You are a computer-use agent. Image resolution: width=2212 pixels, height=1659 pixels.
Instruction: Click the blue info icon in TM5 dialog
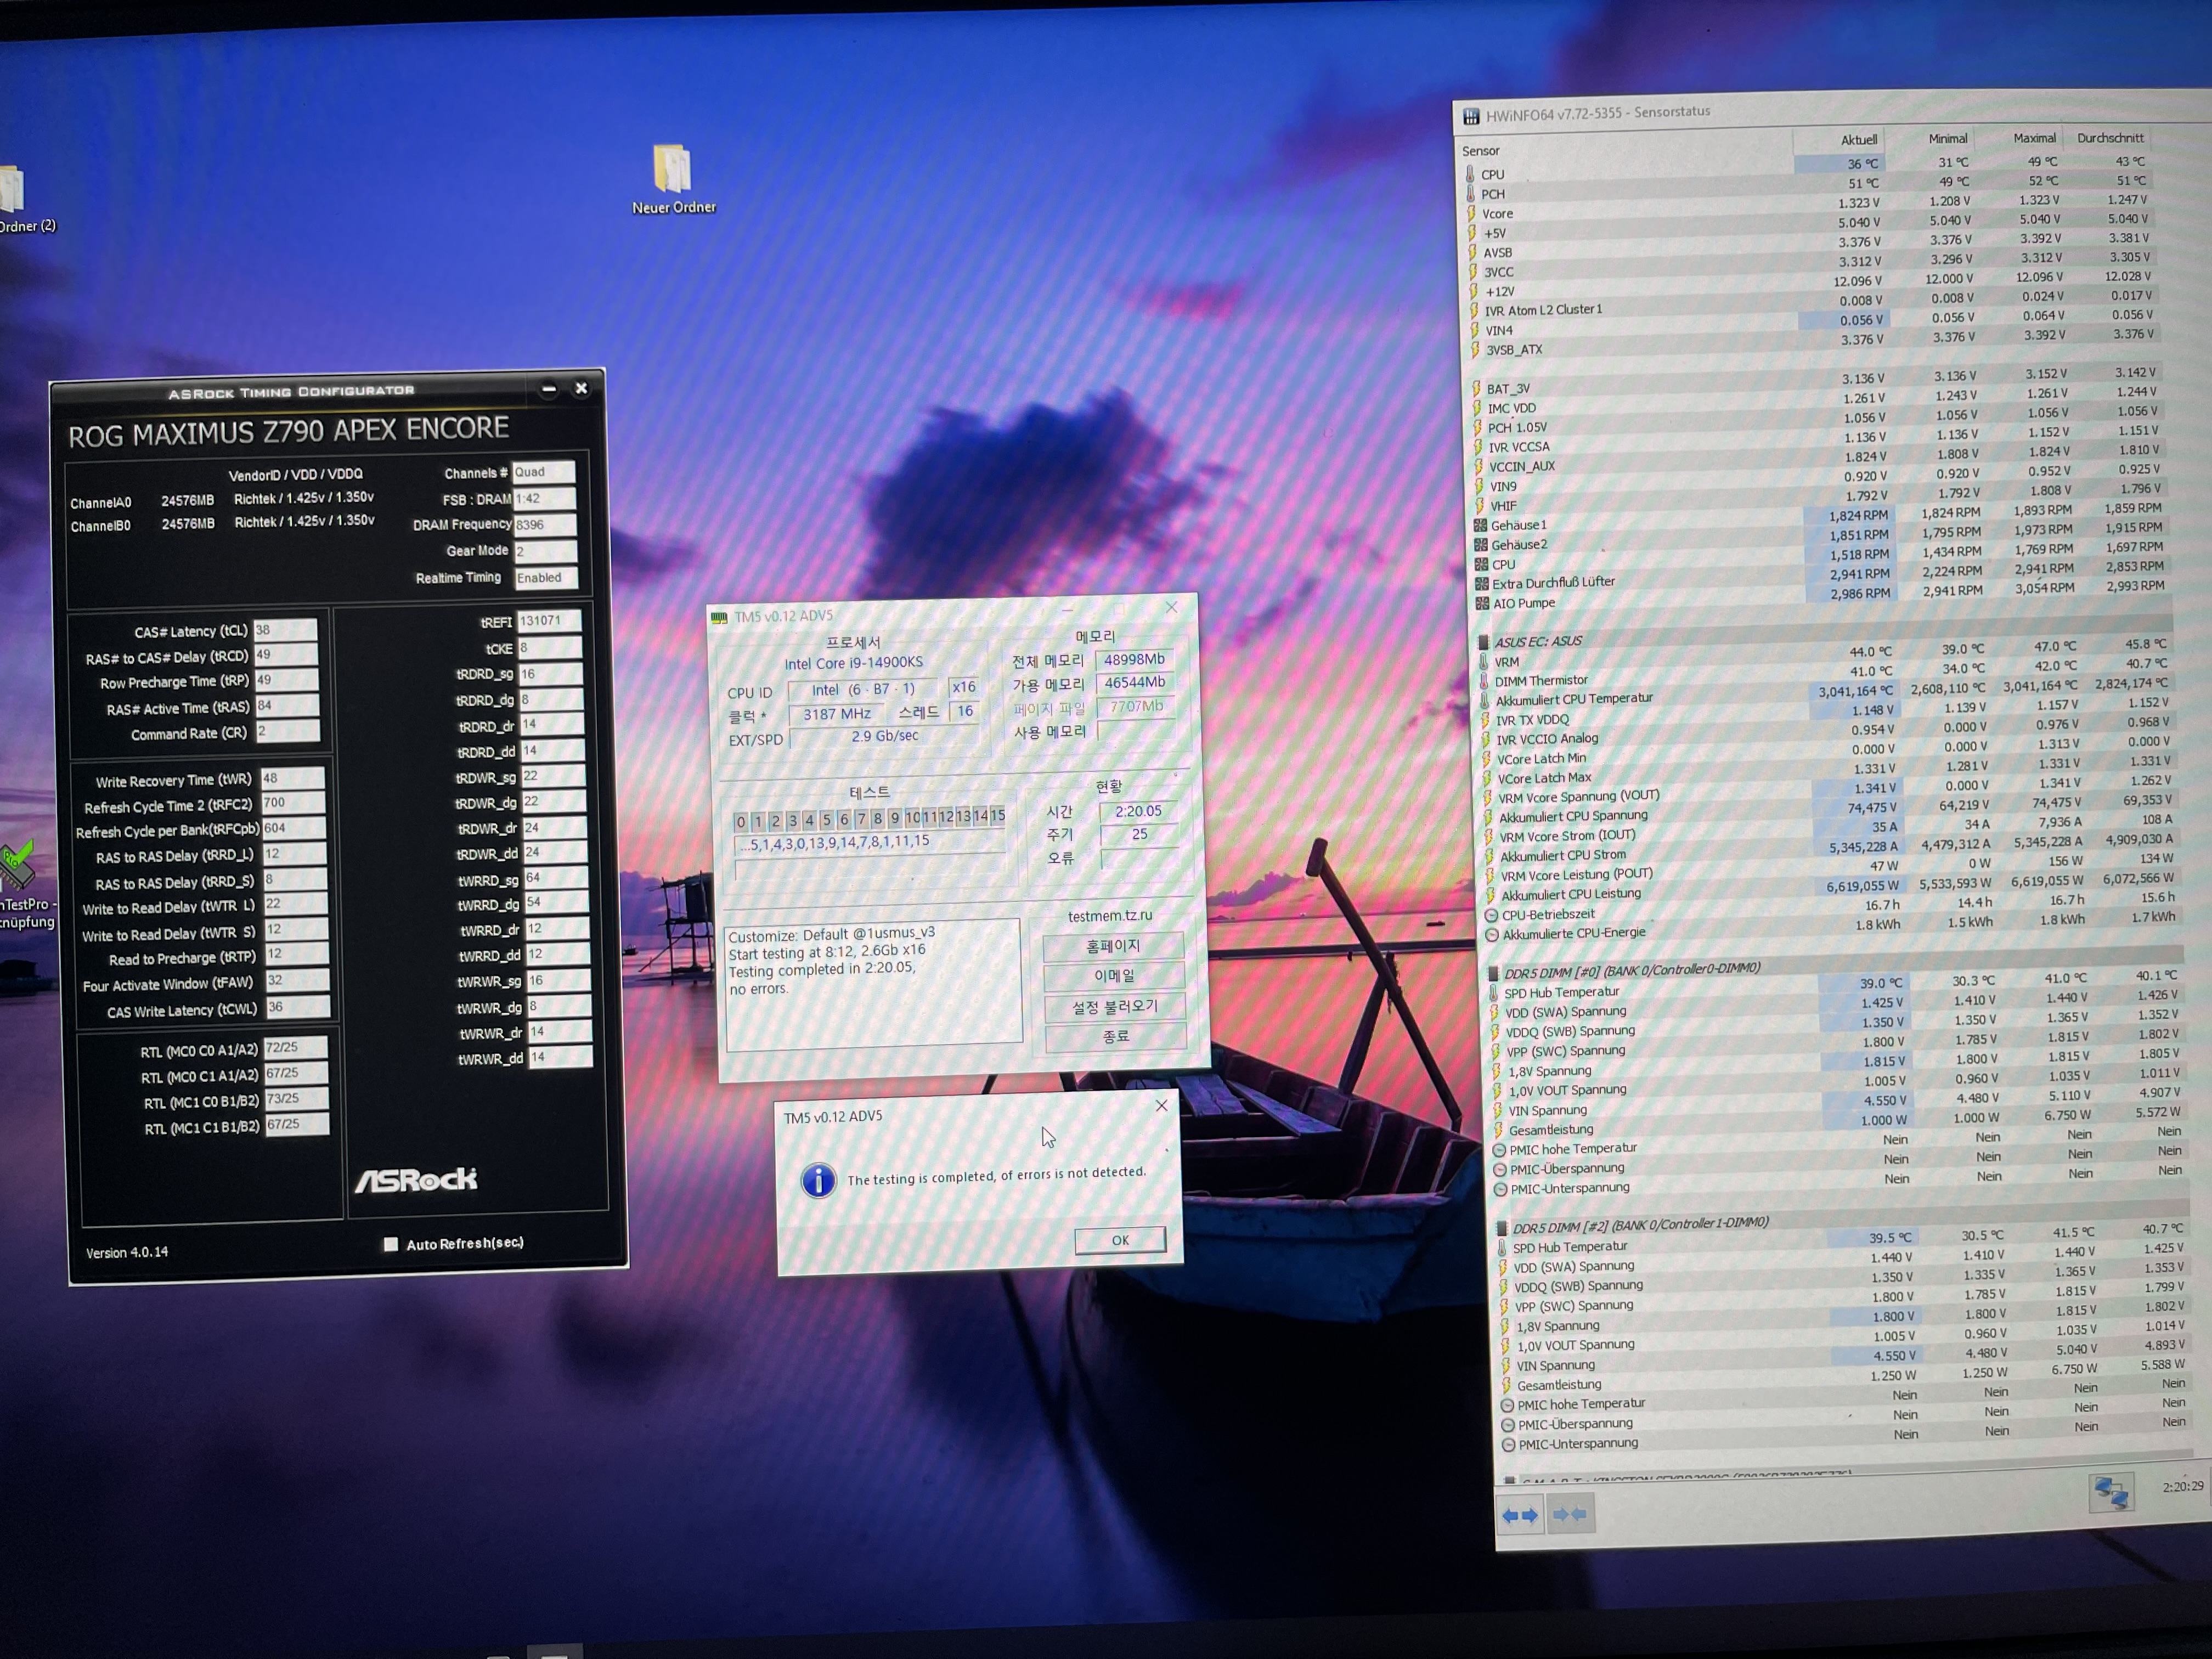(x=818, y=1180)
